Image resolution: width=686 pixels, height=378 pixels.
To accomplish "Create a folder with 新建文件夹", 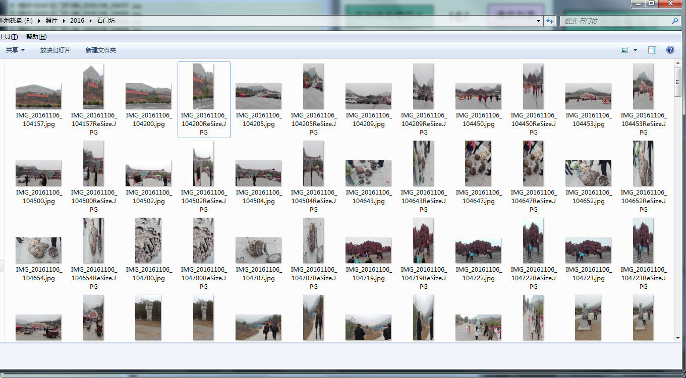I will [101, 50].
